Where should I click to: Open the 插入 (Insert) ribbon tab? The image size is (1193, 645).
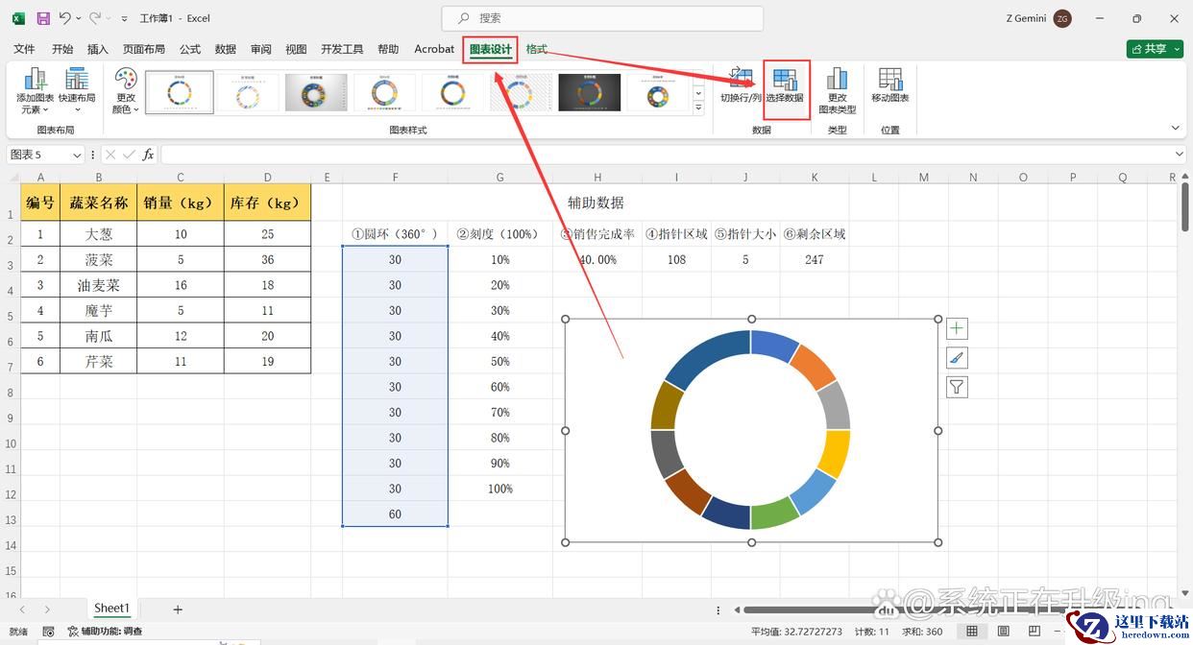[97, 49]
